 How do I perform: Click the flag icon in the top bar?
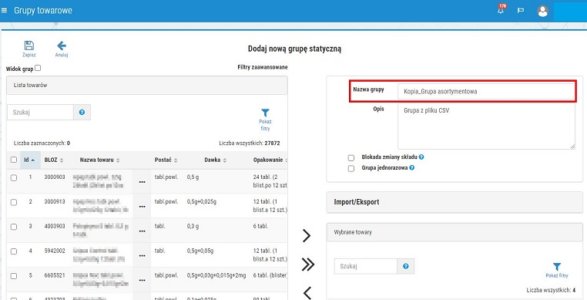[520, 11]
